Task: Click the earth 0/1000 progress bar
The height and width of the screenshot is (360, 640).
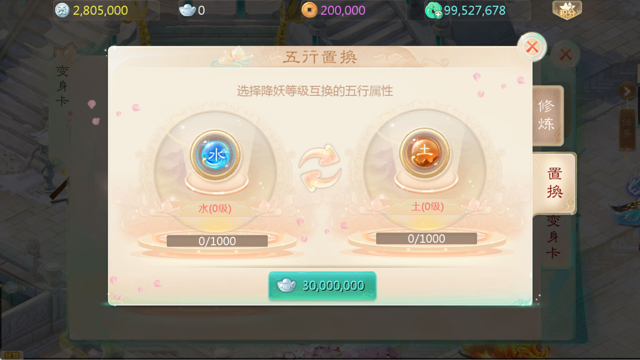Action: point(426,239)
